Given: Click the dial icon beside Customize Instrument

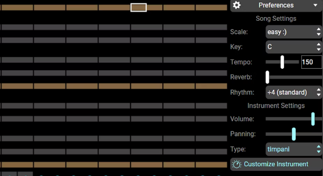Looking at the screenshot, I should point(236,164).
